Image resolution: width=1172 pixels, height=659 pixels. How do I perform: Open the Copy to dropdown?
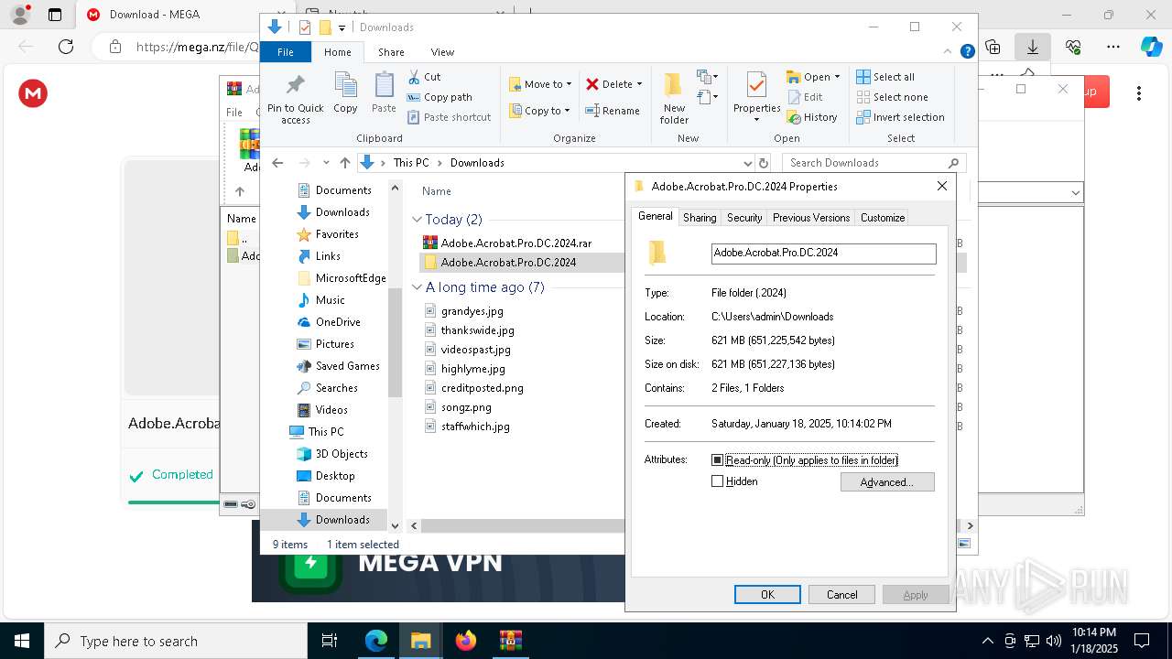(x=540, y=111)
